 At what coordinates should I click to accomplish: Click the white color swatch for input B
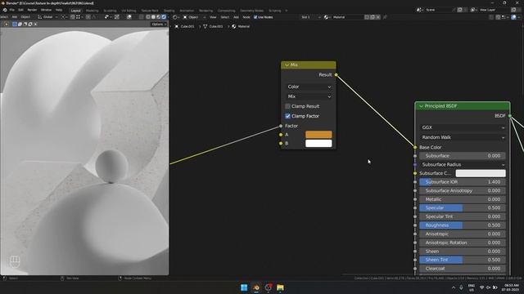pyautogui.click(x=318, y=144)
